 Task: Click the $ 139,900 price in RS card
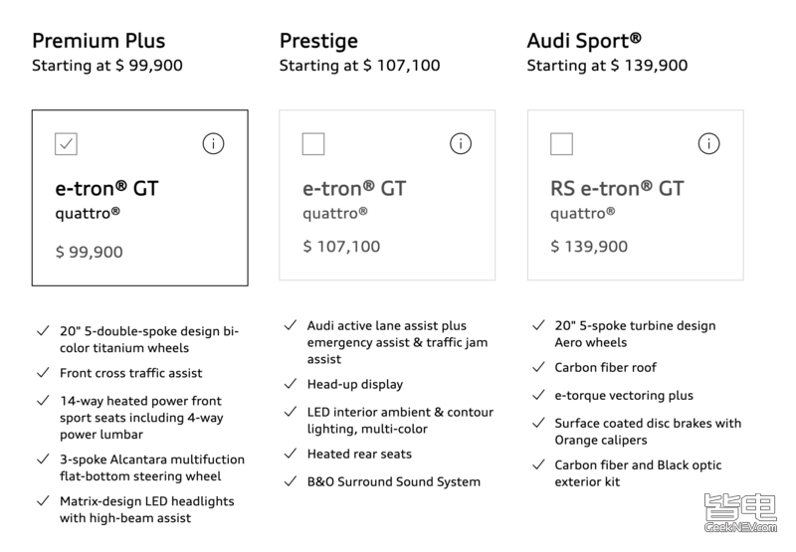(x=589, y=246)
